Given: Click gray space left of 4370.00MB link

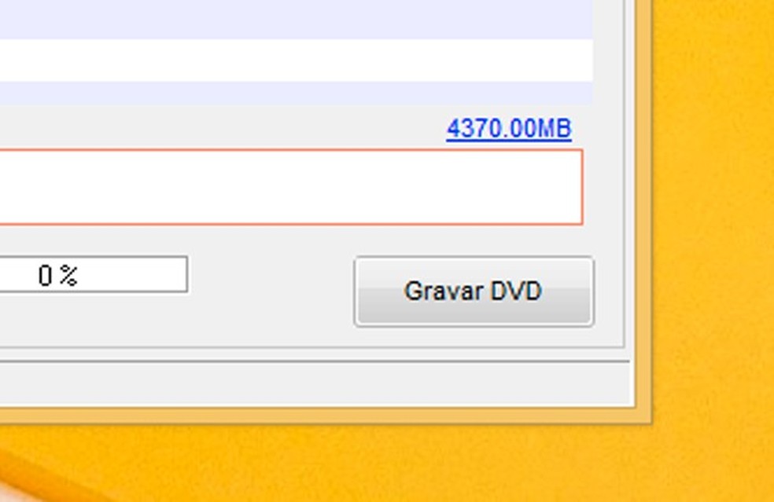Looking at the screenshot, I should pyautogui.click(x=222, y=127).
